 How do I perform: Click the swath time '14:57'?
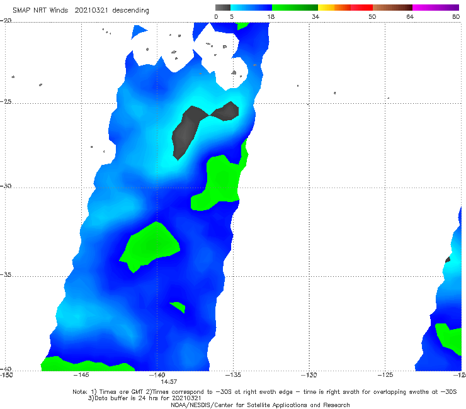(169, 382)
